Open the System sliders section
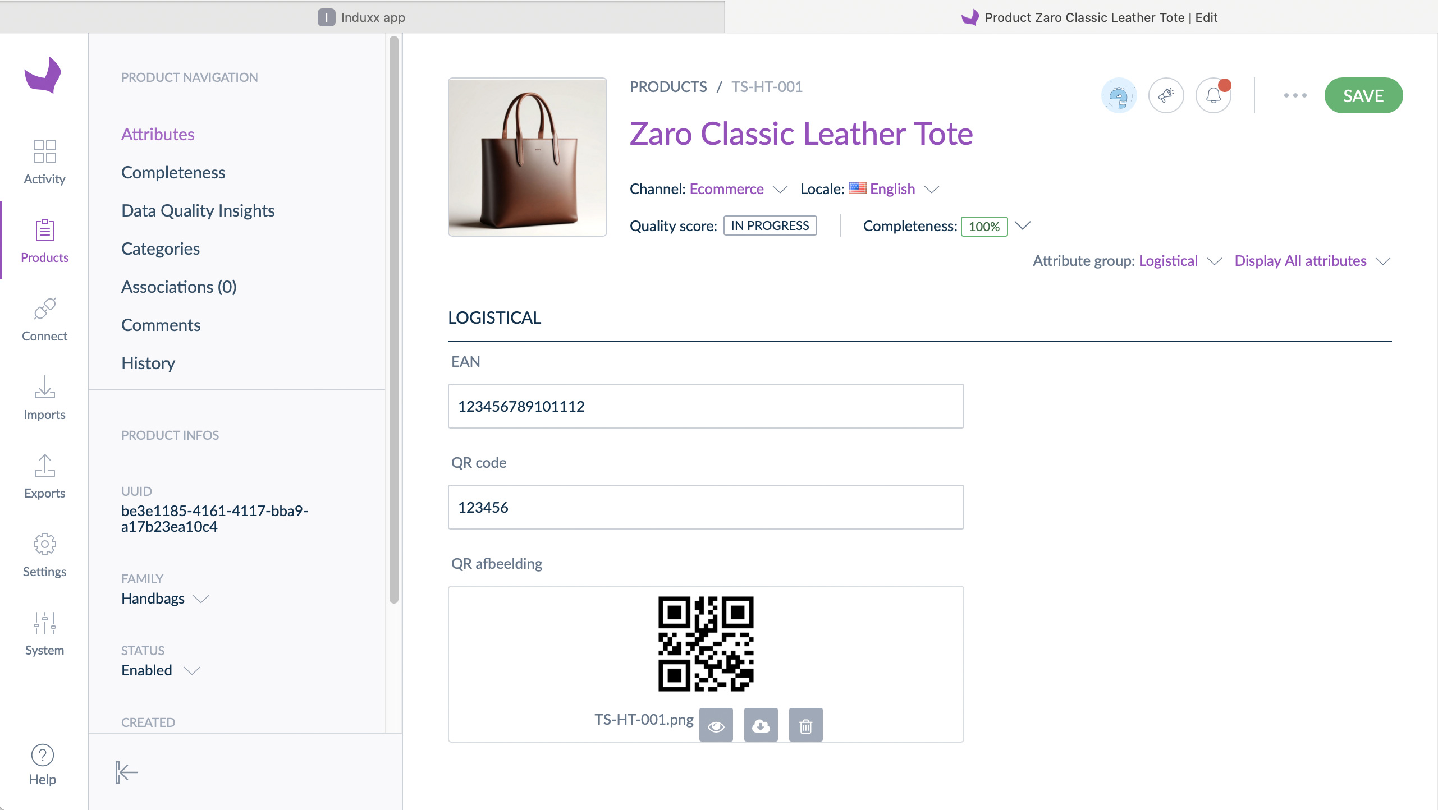The width and height of the screenshot is (1438, 810). (44, 633)
